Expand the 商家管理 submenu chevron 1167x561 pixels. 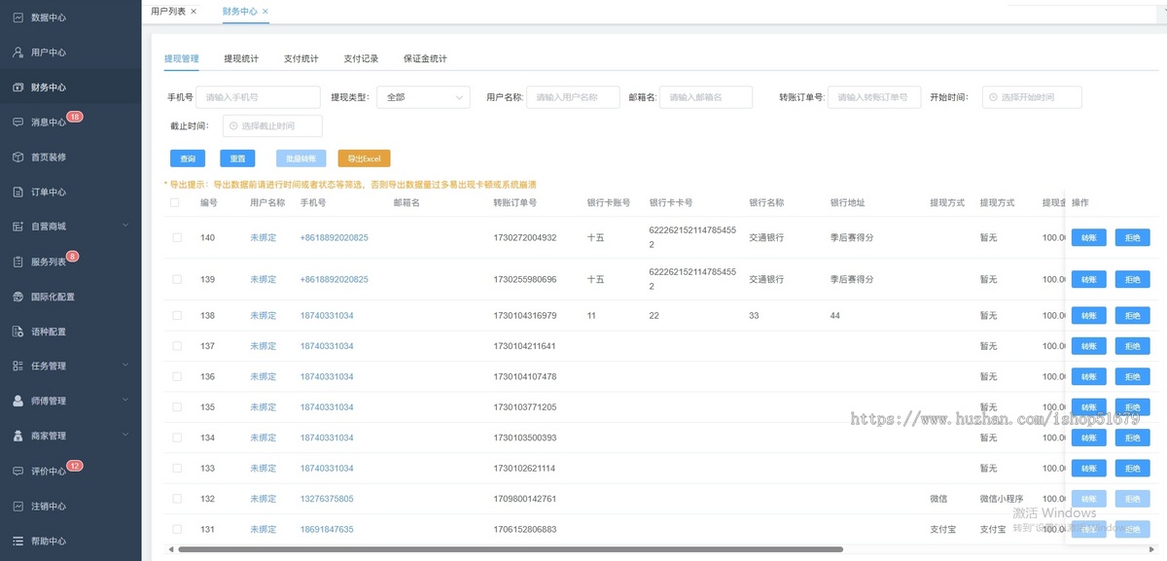[x=125, y=436]
